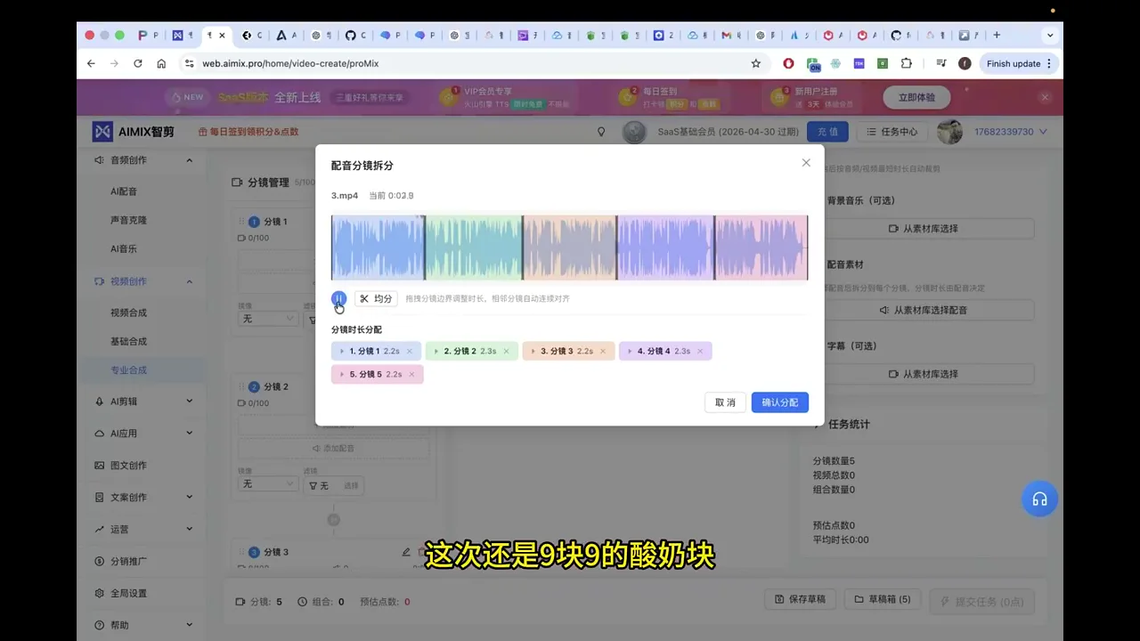Open AI音乐 in sidebar
This screenshot has width=1140, height=641.
tap(124, 249)
